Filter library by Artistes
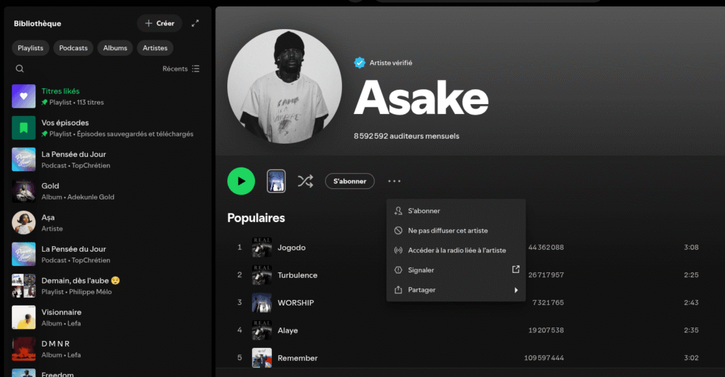 tap(155, 48)
